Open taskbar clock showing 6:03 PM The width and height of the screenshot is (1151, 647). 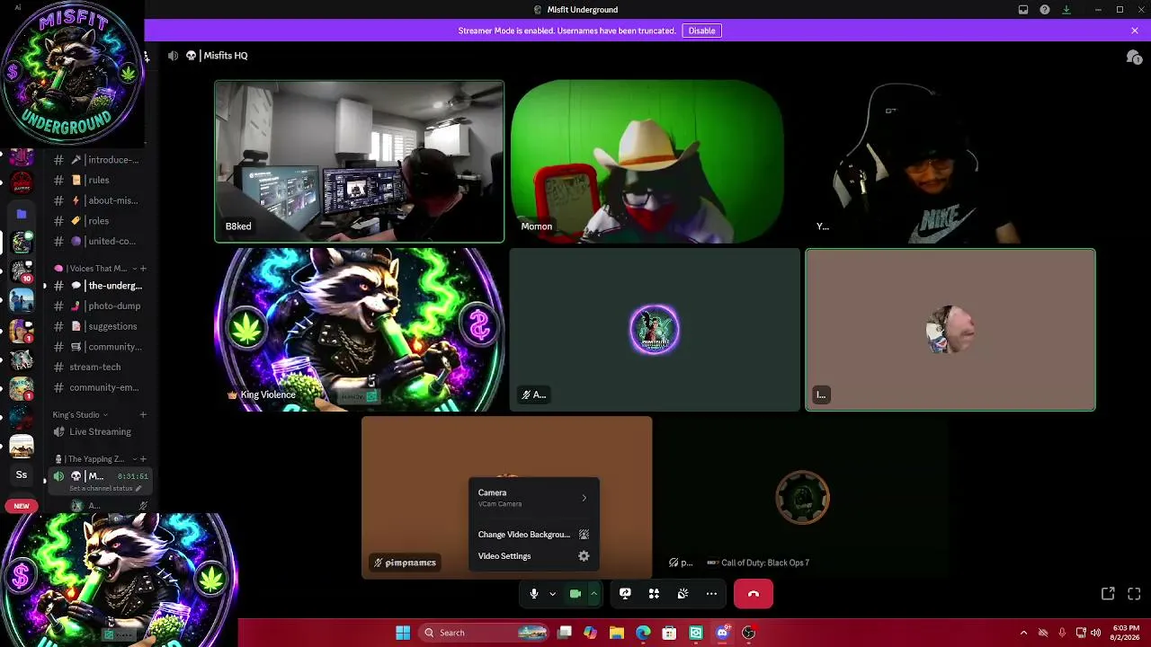point(1125,633)
